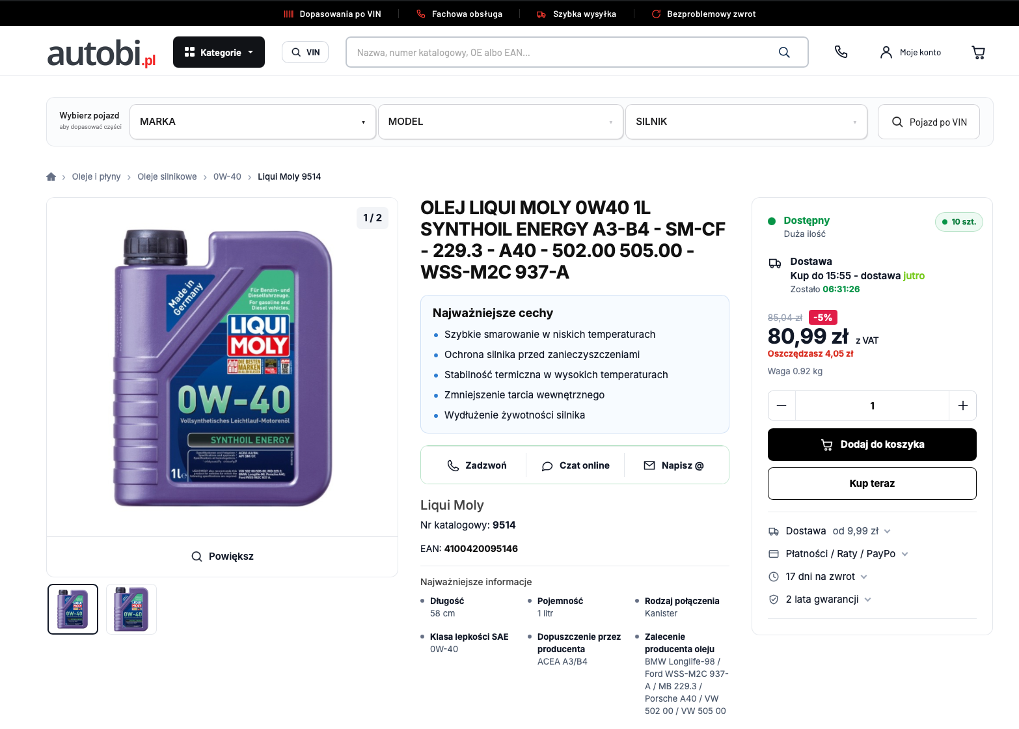This screenshot has width=1019, height=729.
Task: Increase quantity with the plus button
Action: 962,406
